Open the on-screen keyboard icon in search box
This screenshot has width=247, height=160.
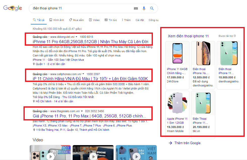[x=136, y=8]
